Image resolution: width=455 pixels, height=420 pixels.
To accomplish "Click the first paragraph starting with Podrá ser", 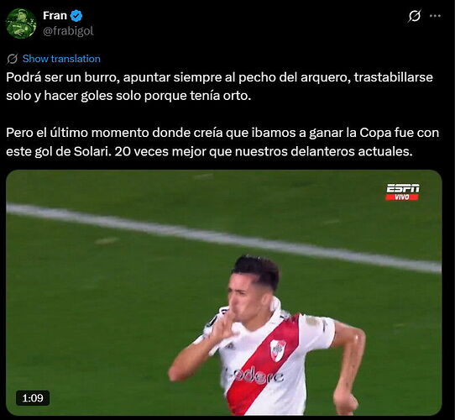I will 219,87.
